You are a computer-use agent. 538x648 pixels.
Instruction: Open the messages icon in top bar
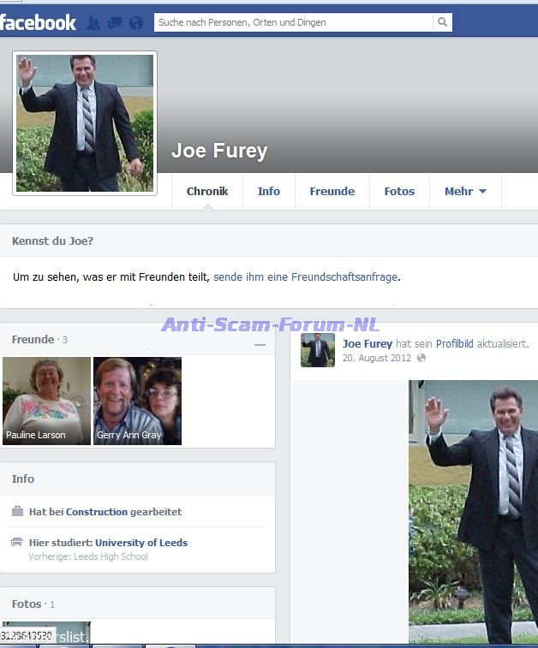pos(115,23)
